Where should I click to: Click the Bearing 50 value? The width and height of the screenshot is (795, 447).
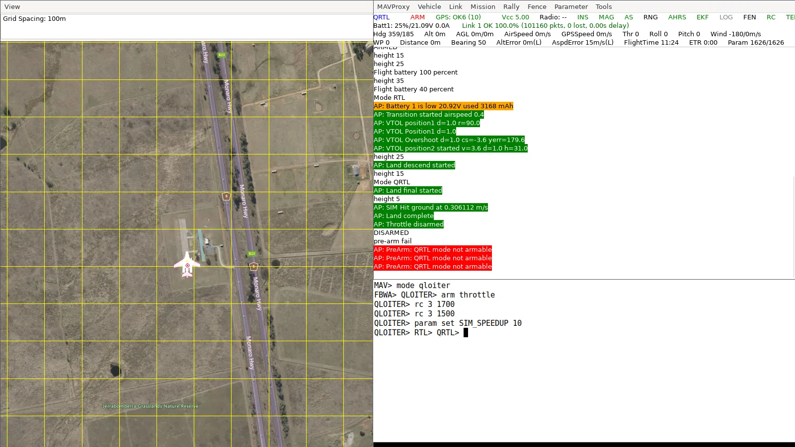(x=469, y=42)
